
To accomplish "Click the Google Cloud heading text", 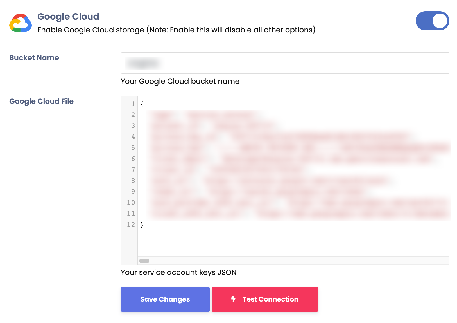I will (x=68, y=17).
